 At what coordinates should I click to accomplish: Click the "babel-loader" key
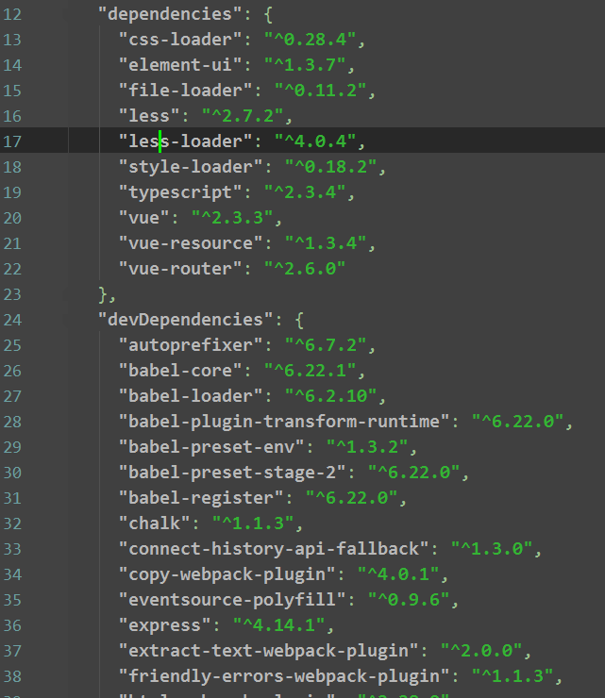(x=191, y=396)
